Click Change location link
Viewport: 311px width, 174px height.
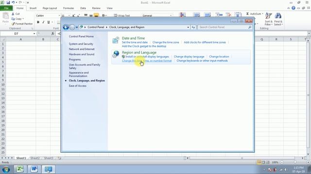(x=219, y=57)
